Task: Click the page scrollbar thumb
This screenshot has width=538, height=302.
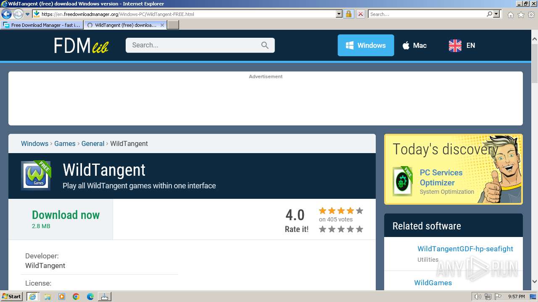Action: point(535,63)
